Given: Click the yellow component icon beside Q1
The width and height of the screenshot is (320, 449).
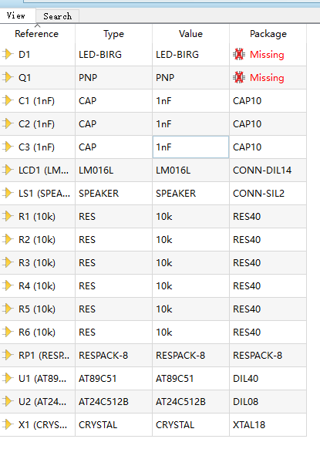Looking at the screenshot, I should coord(8,77).
